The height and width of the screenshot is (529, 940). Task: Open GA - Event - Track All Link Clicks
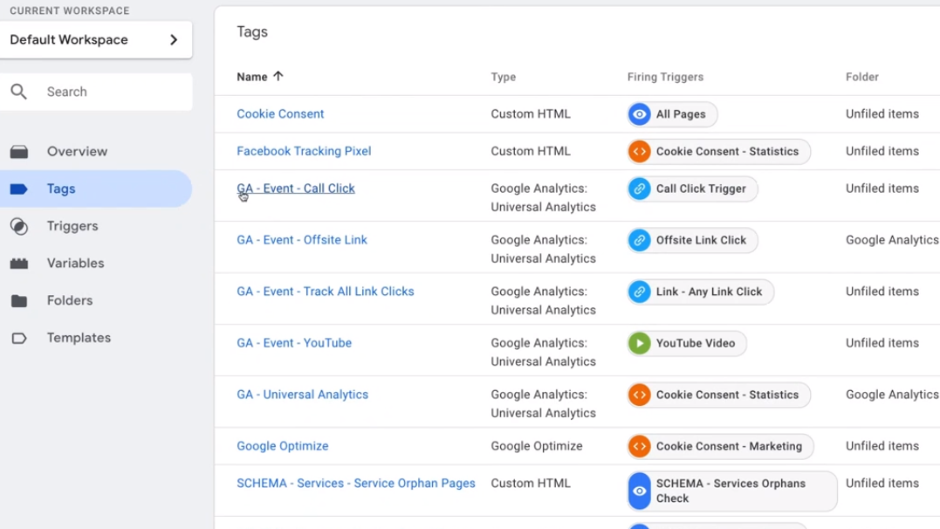325,292
